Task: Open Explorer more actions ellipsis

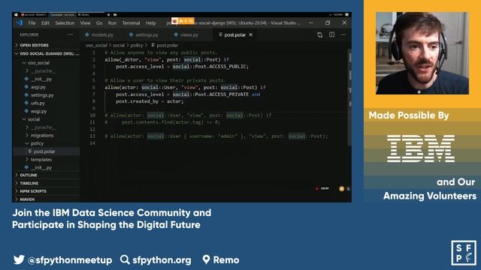Action: pyautogui.click(x=70, y=34)
